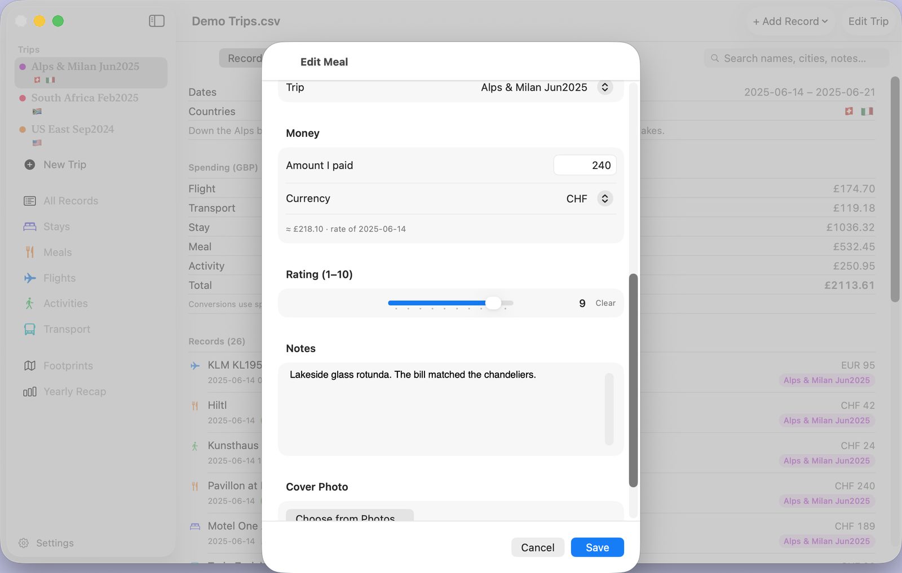Click the KLM KL195 flight row icon
The image size is (902, 573).
click(x=195, y=366)
